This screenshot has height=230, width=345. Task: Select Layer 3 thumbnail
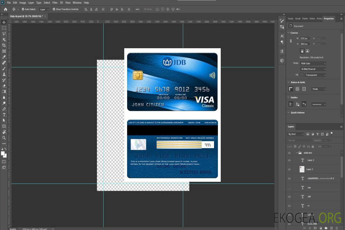302,169
